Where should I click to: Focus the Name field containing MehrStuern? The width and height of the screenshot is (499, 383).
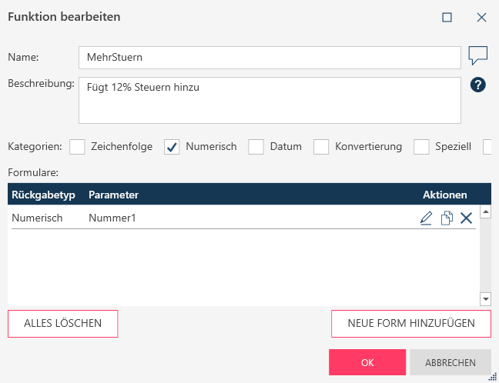[270, 57]
